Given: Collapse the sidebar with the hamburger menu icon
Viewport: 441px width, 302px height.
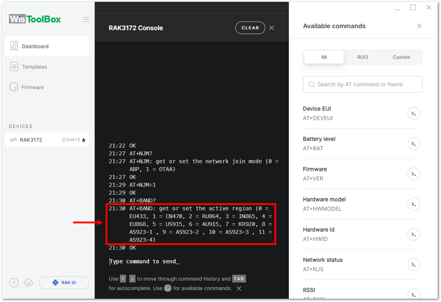Looking at the screenshot, I should 86,19.
